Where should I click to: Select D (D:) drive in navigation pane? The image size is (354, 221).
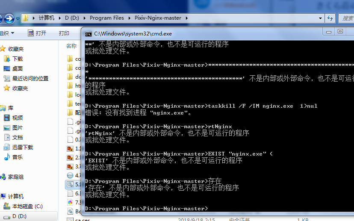tap(19, 216)
